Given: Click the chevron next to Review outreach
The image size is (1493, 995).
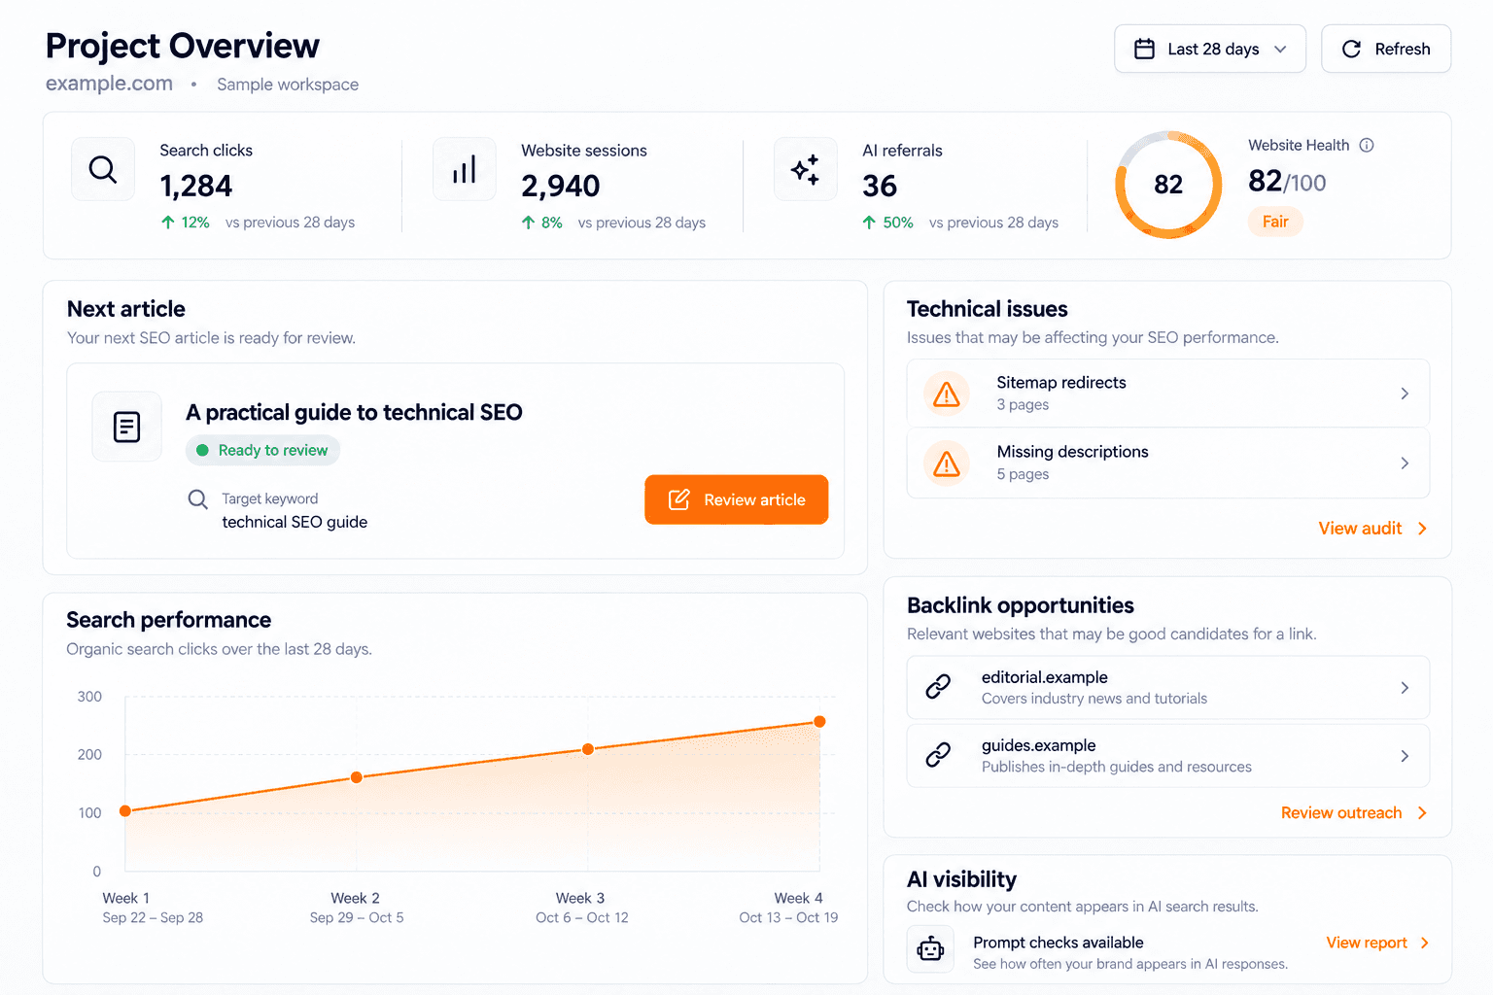Looking at the screenshot, I should pos(1422,813).
